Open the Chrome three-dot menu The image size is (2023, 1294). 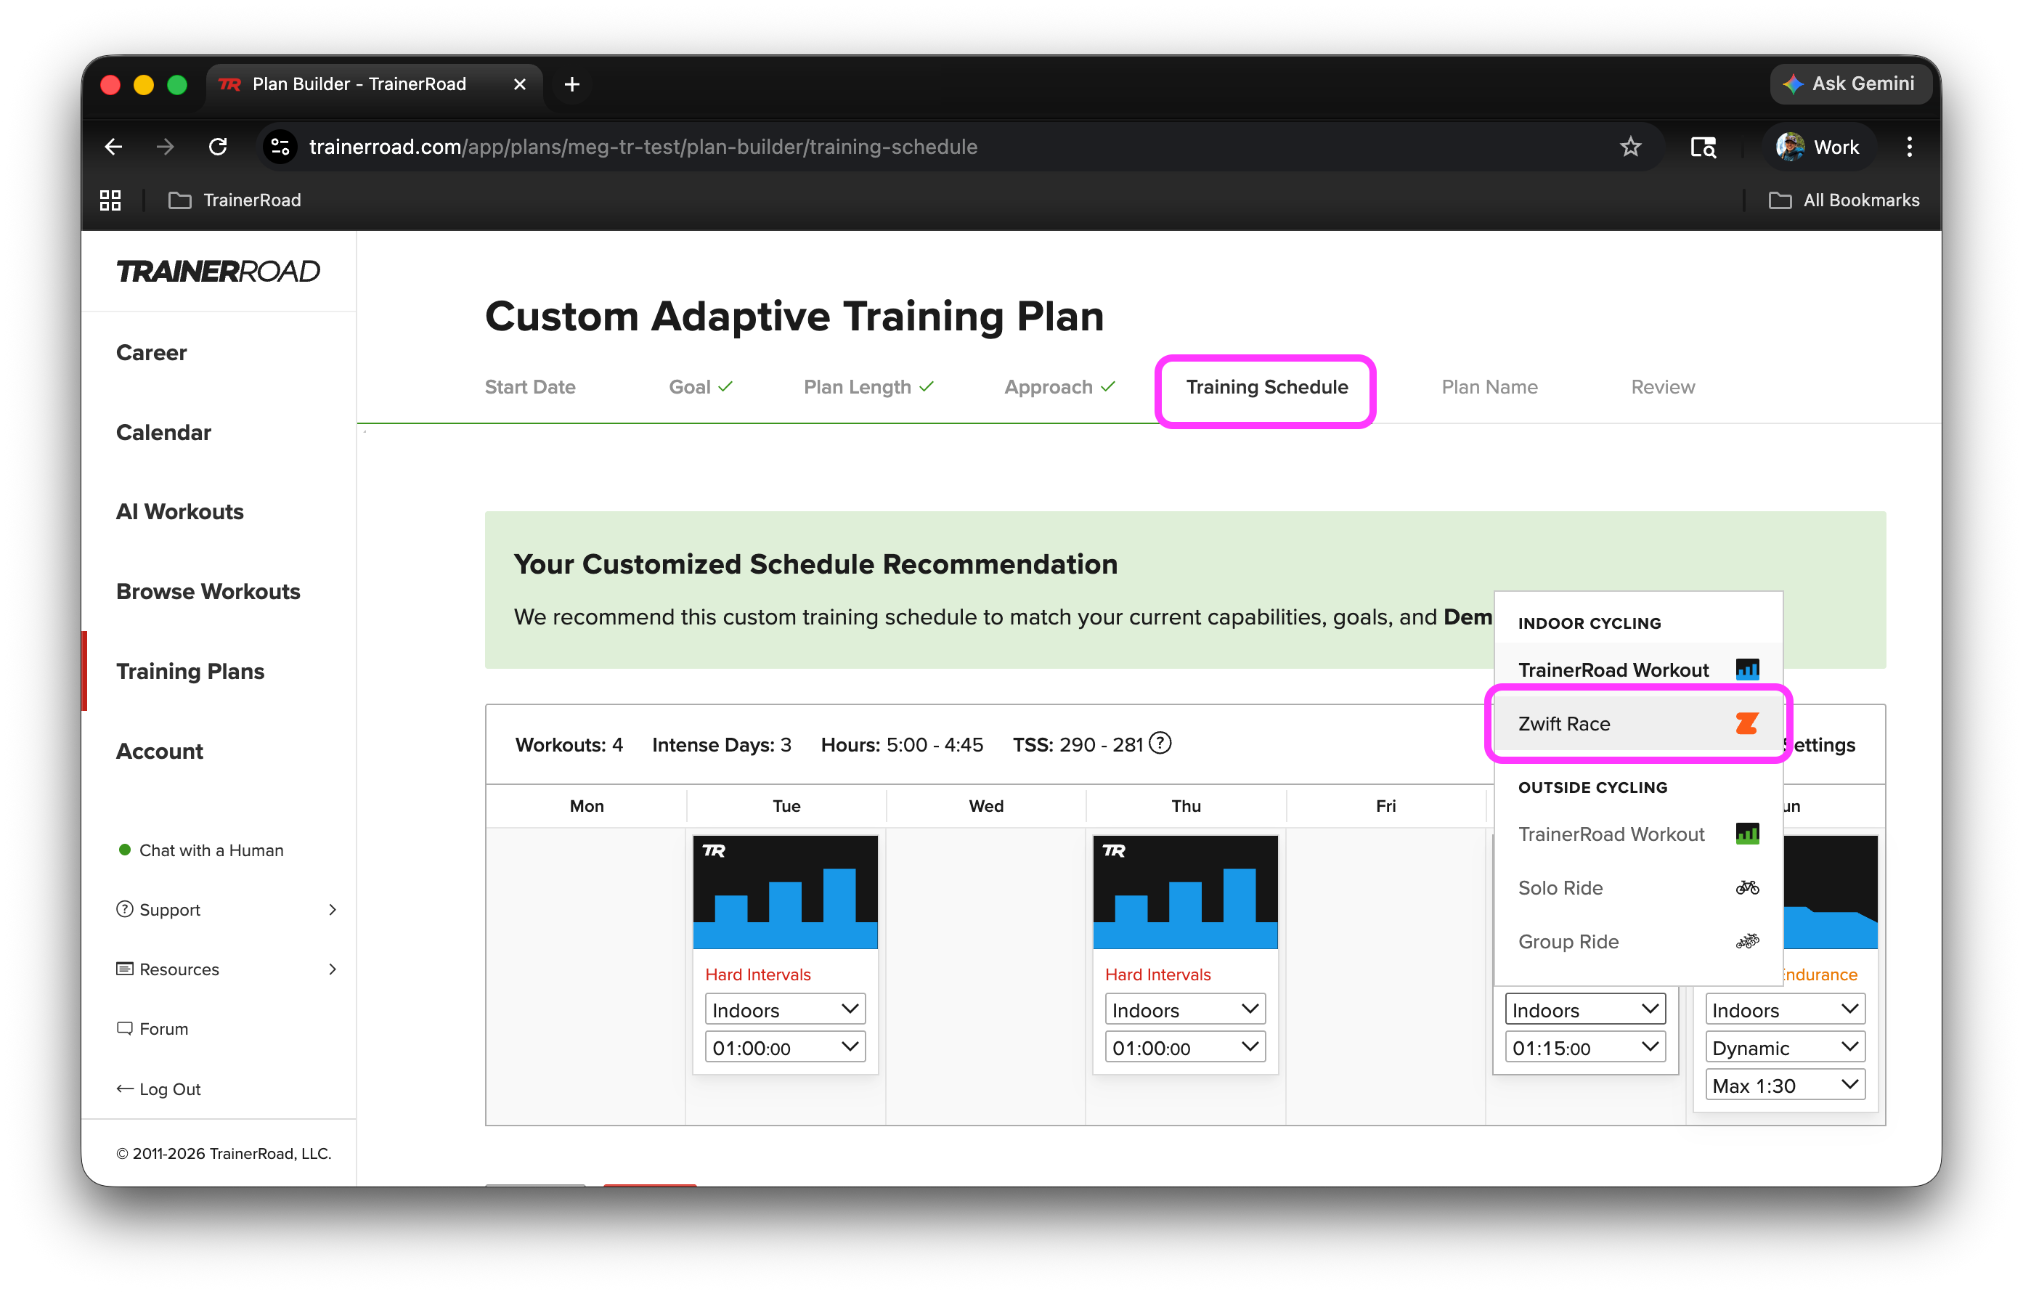pos(1909,147)
